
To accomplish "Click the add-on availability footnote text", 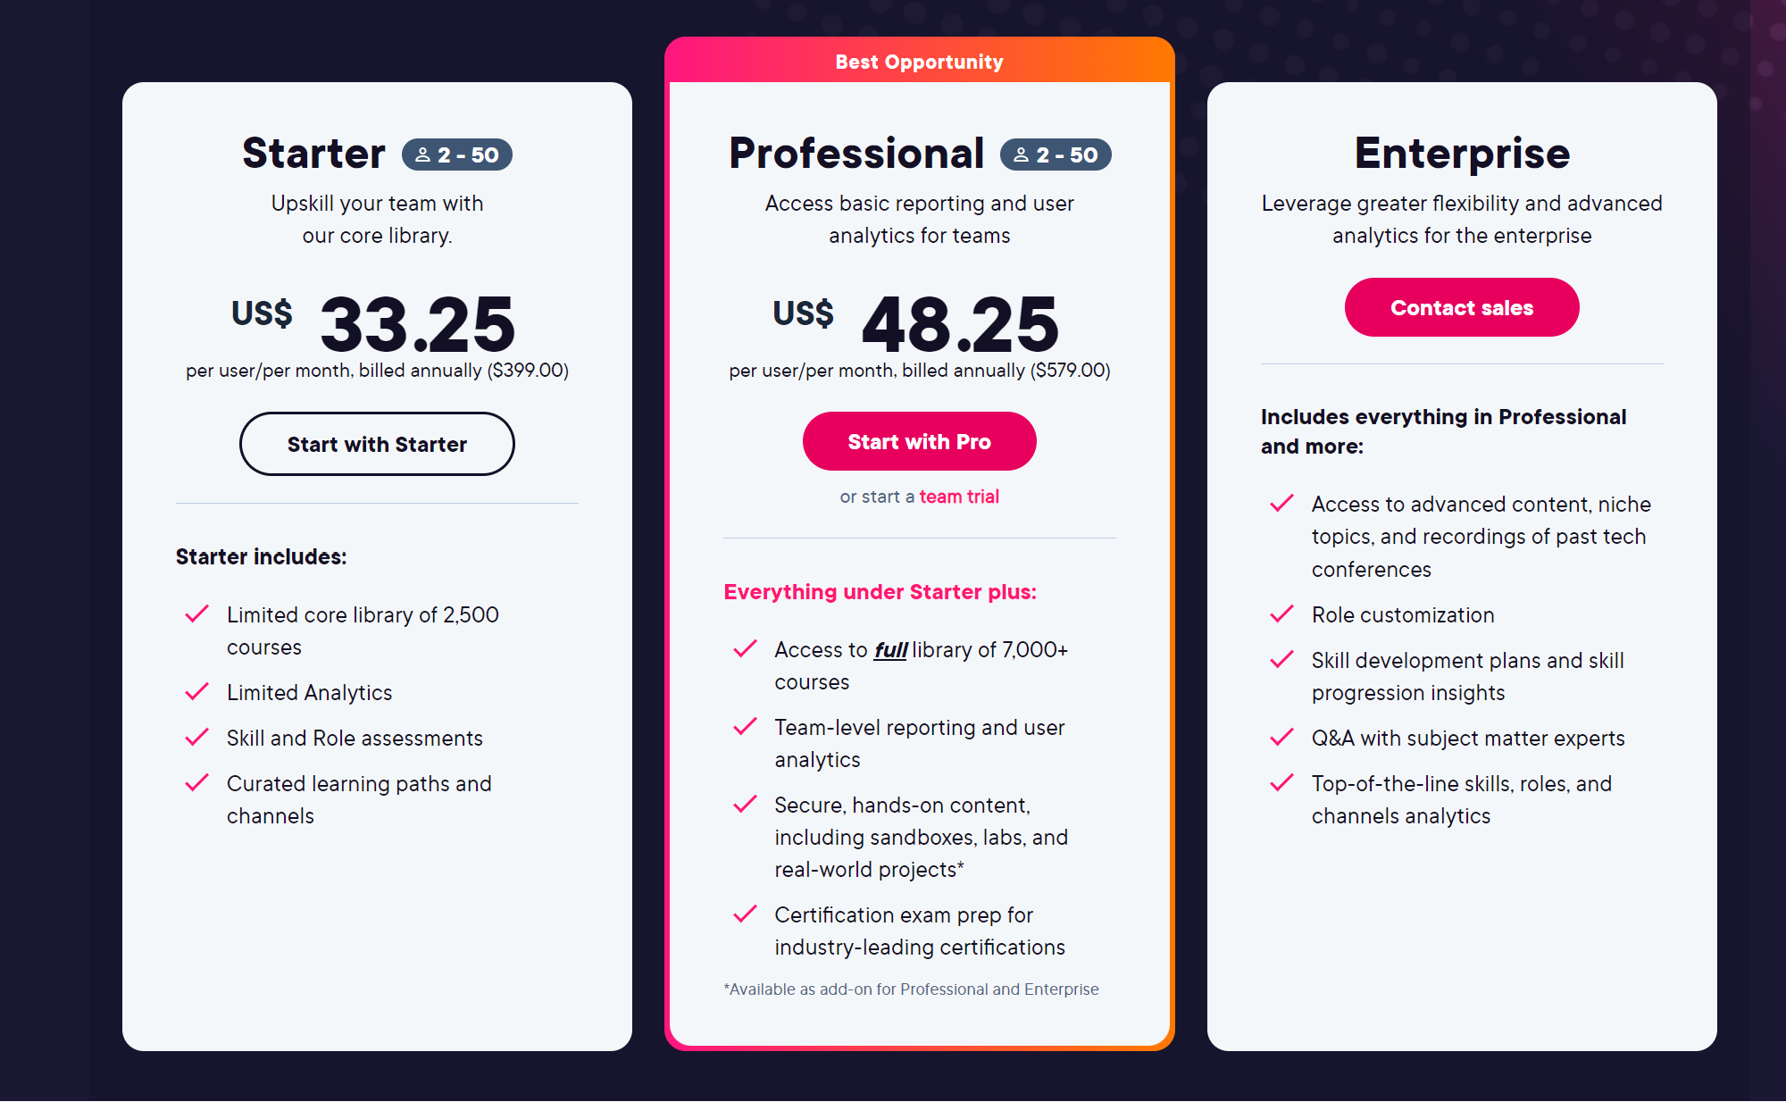I will pyautogui.click(x=911, y=989).
